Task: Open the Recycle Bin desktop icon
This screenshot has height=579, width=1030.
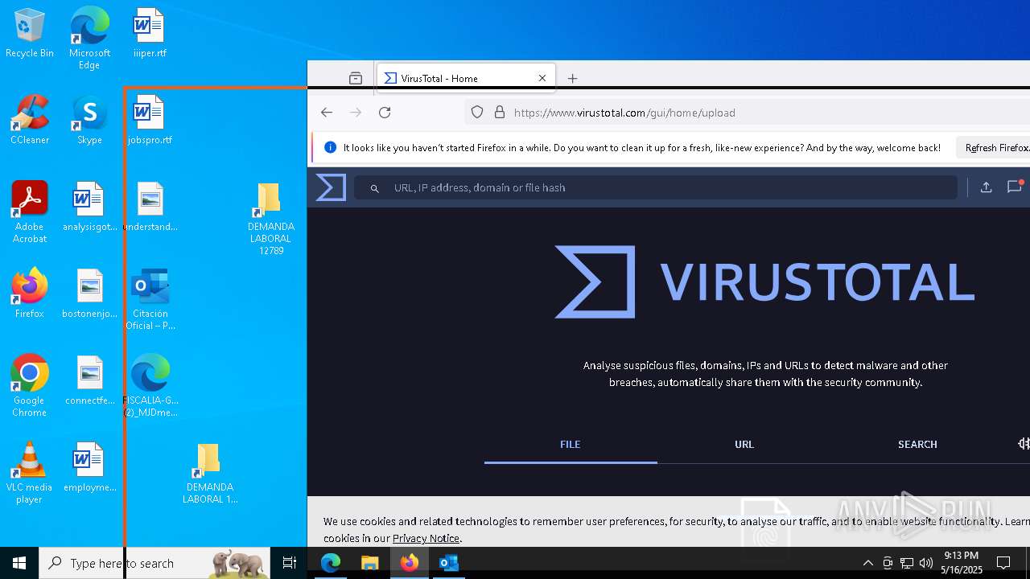Action: [x=30, y=34]
